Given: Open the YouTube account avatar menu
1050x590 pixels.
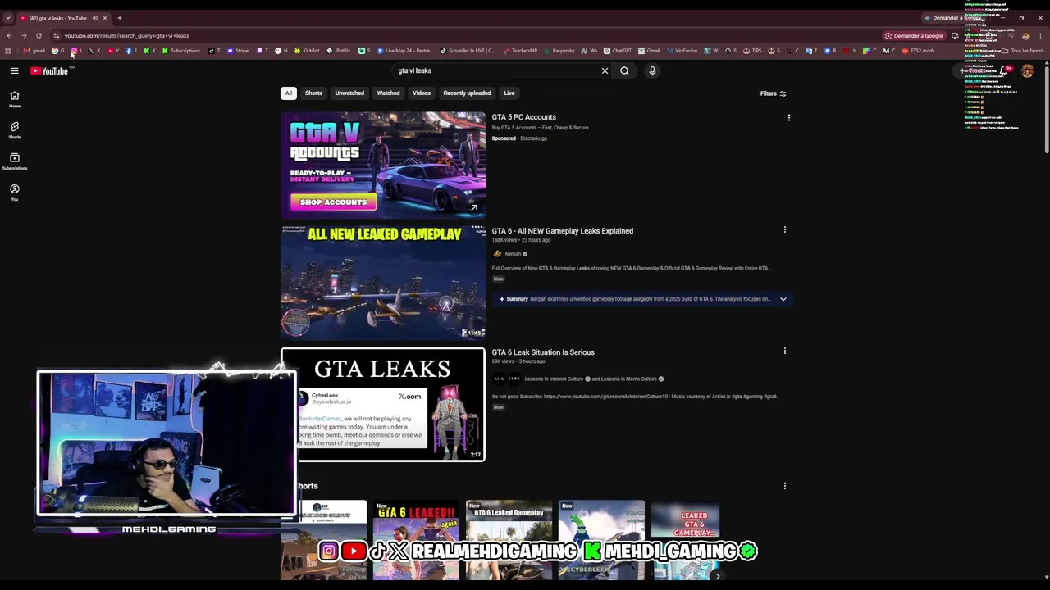Looking at the screenshot, I should coord(1027,71).
